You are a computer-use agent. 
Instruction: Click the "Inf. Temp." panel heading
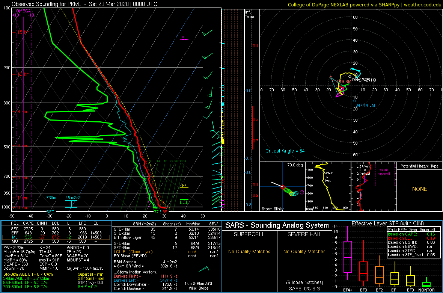click(250, 14)
